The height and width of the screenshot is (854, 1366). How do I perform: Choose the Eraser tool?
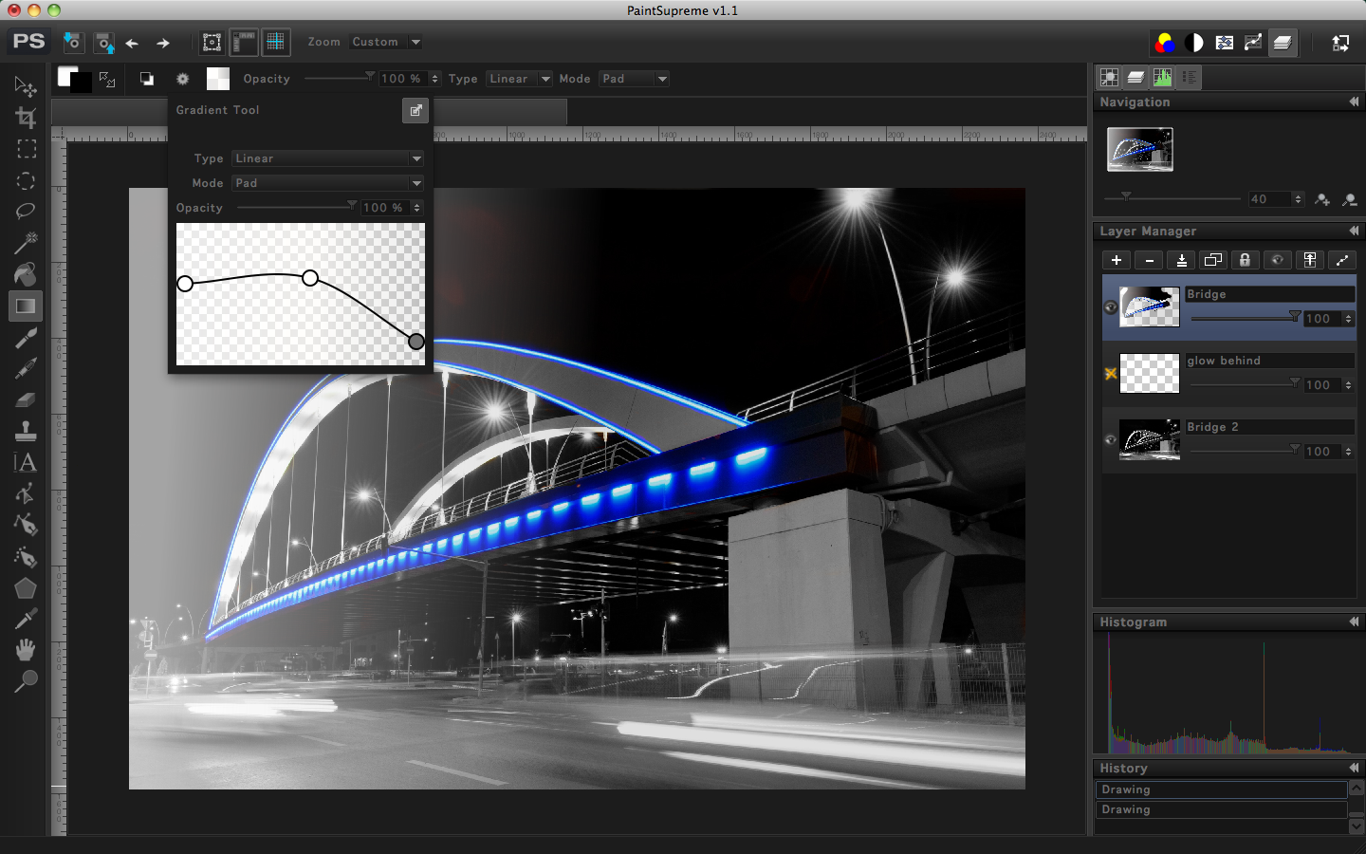tap(26, 399)
